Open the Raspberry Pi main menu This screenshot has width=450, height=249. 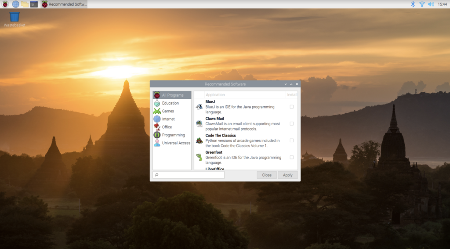pos(5,4)
